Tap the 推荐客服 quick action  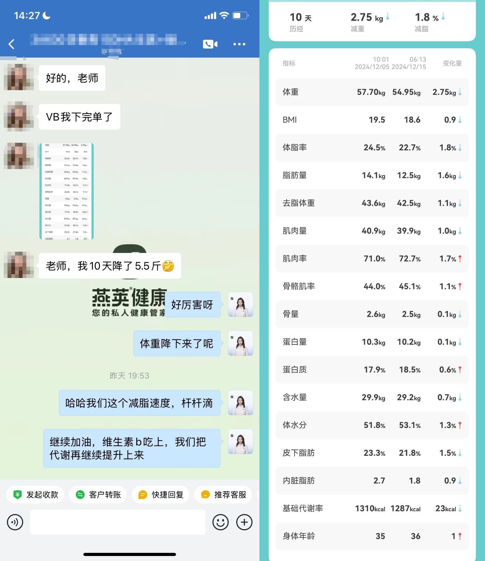pos(223,495)
